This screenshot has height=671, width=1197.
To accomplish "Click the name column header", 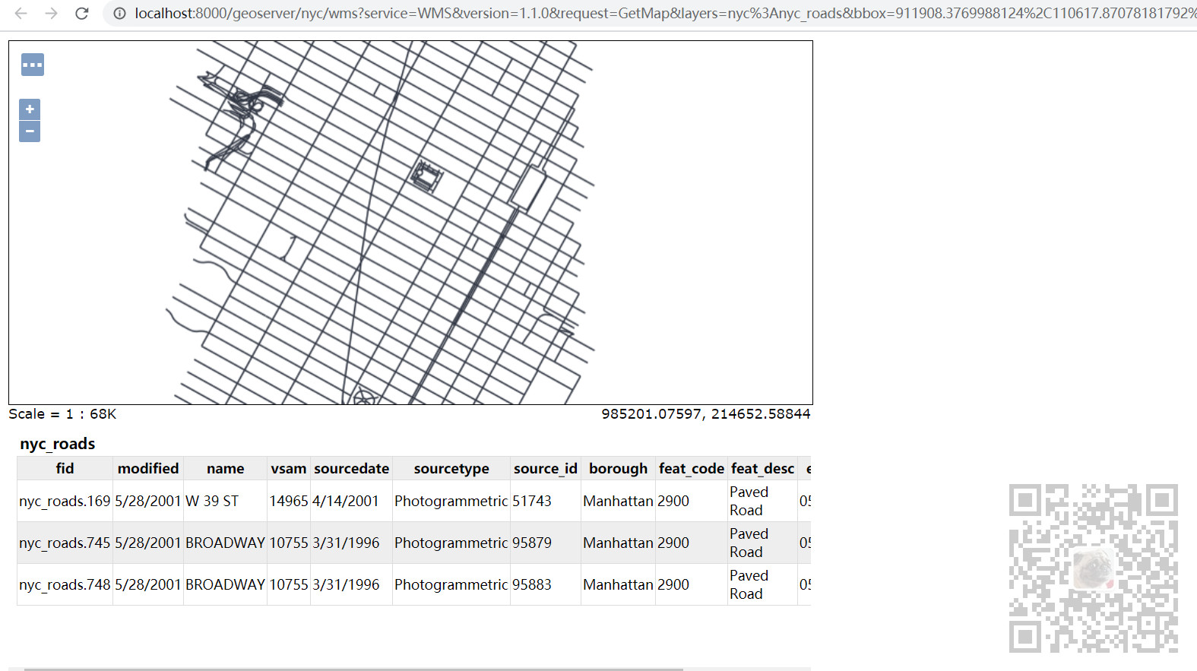I will coord(226,468).
